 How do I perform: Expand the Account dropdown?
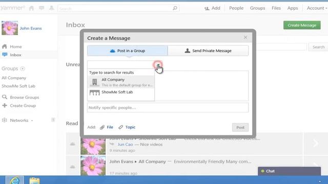pyautogui.click(x=317, y=8)
